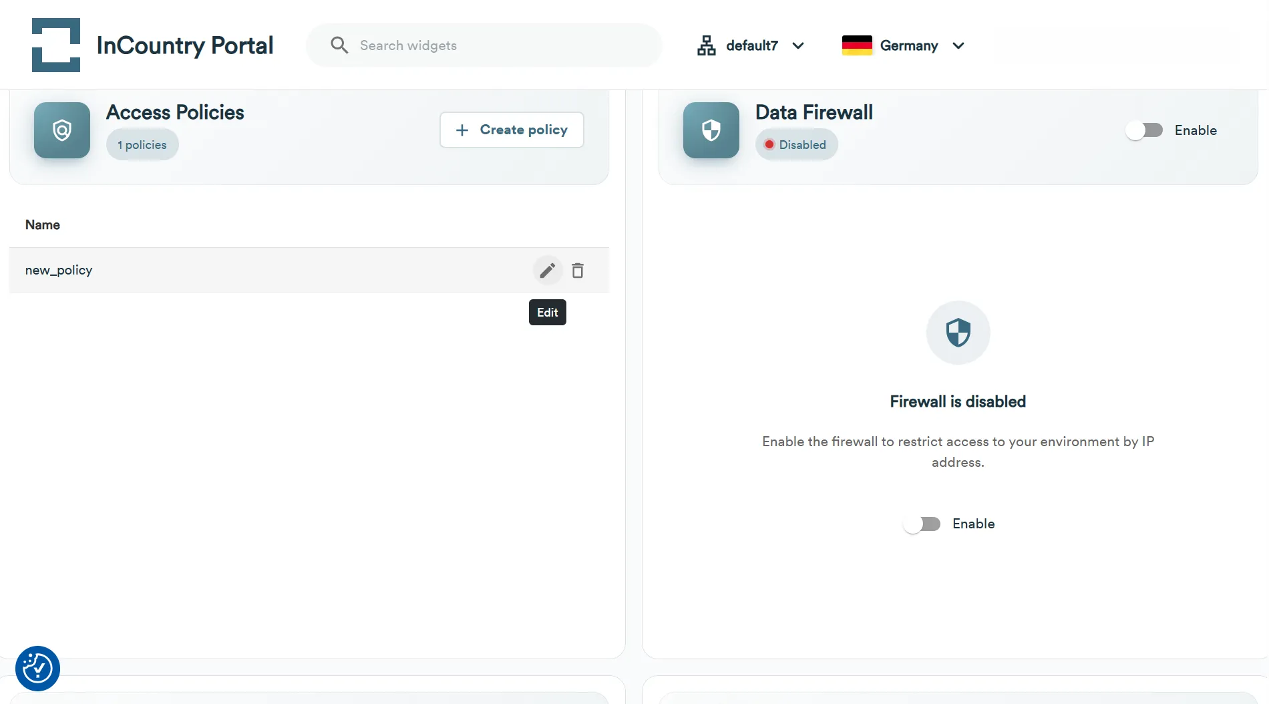Click the red Disabled status badge

click(796, 145)
